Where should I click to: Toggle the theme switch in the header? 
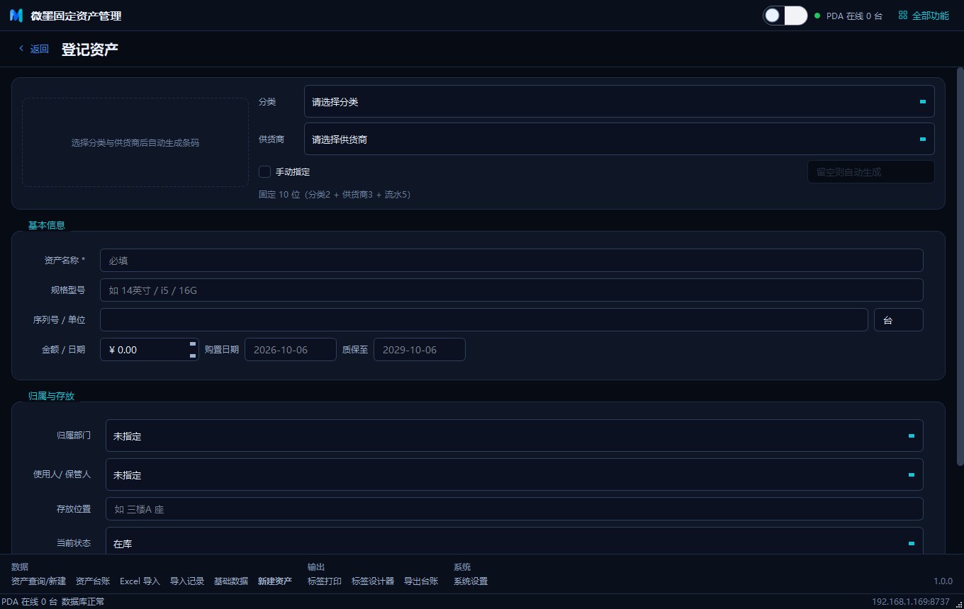[785, 16]
